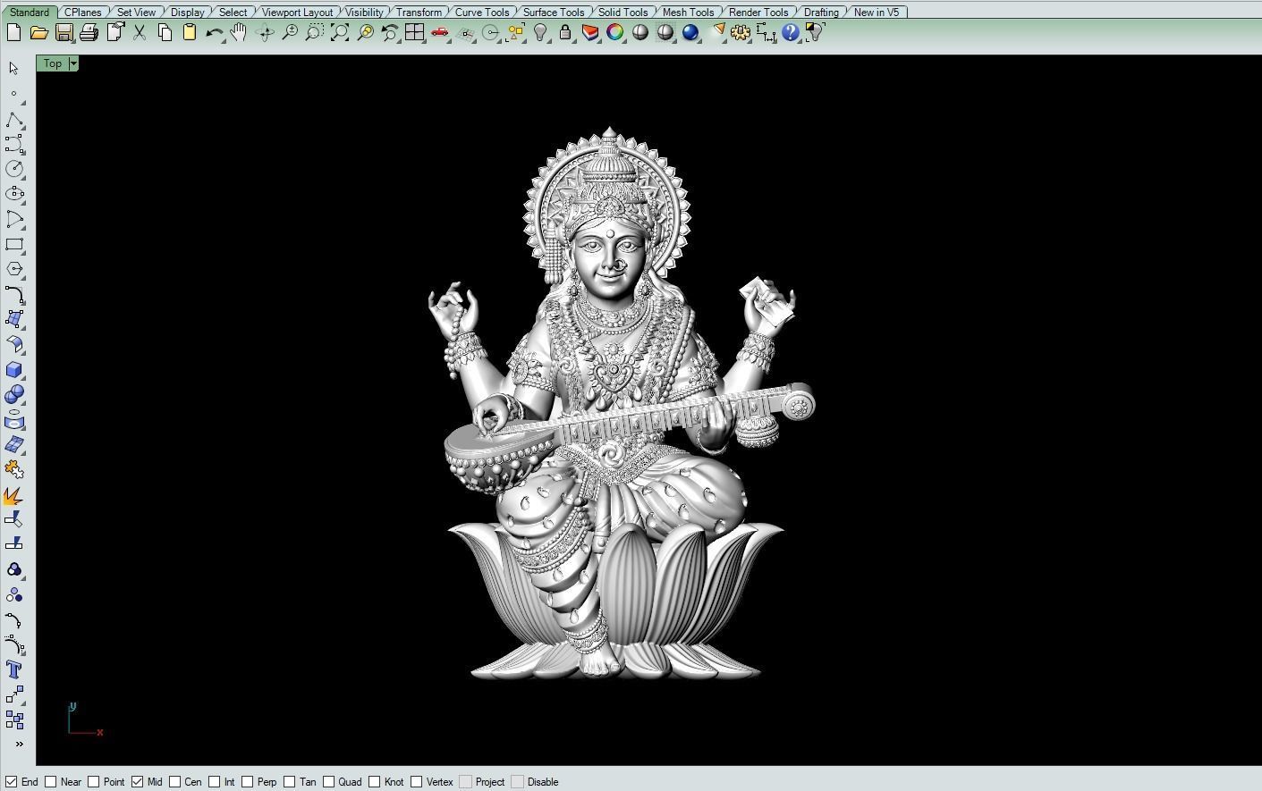This screenshot has width=1262, height=791.
Task: Open the Edit Layers icon
Action: [x=590, y=33]
